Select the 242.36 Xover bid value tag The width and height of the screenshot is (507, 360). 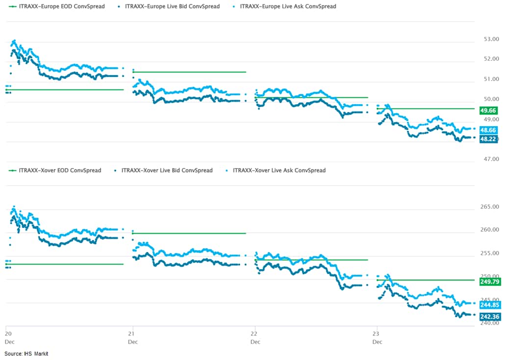(x=490, y=317)
